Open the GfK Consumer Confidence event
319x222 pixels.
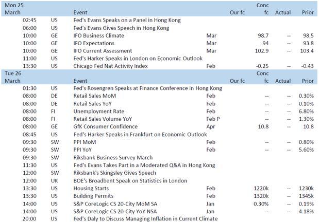tap(107, 126)
